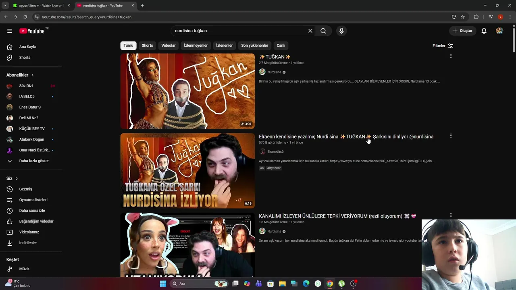This screenshot has width=516, height=290.
Task: Click the browser address bar URL
Action: 87,17
